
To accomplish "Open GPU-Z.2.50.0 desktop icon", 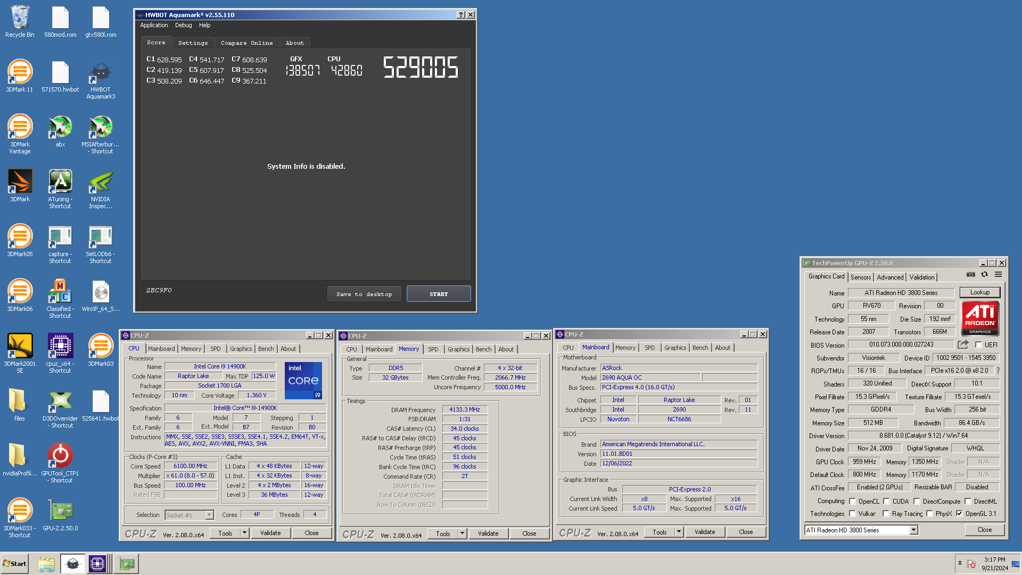I will click(x=60, y=515).
